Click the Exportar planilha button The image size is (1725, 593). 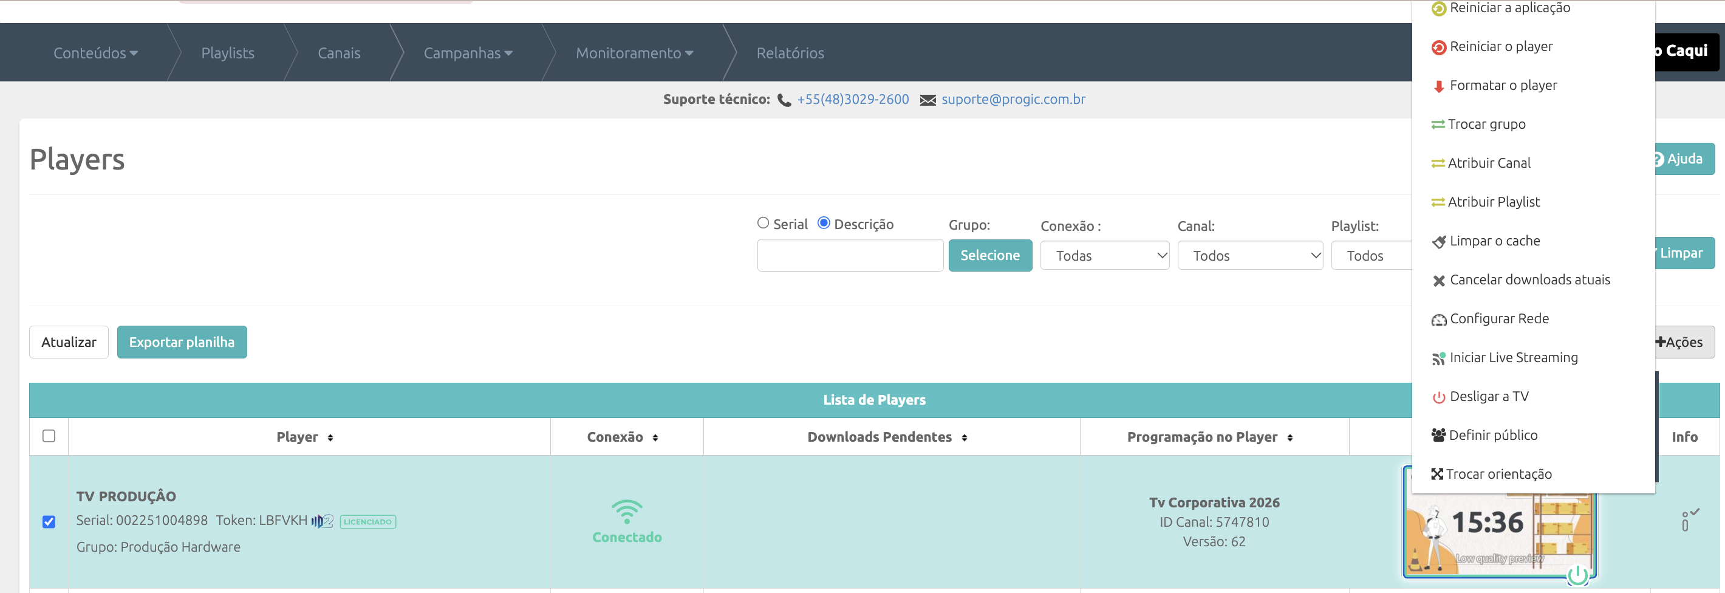182,343
